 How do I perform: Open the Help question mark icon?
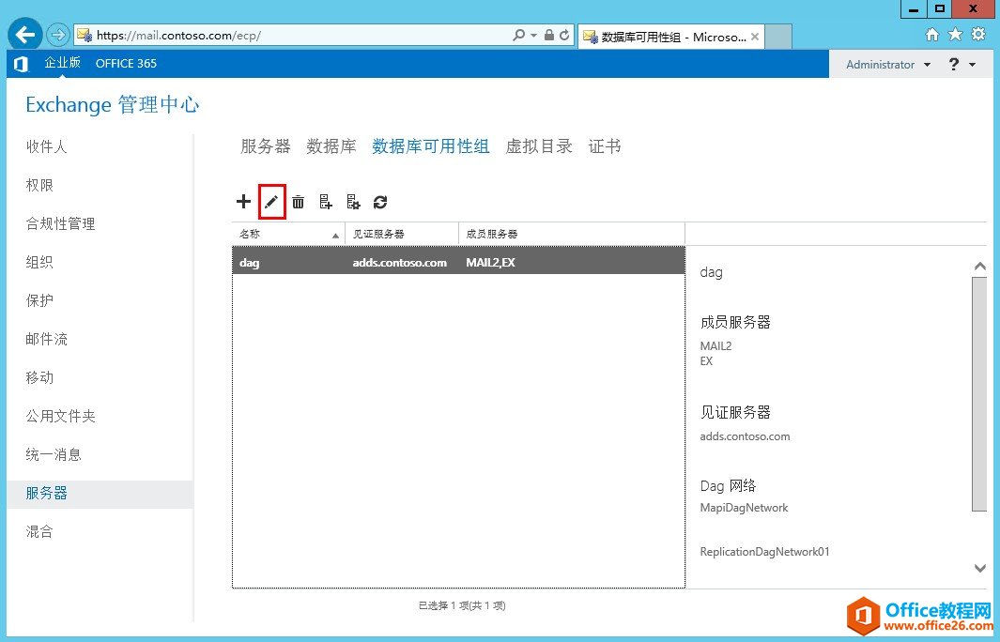click(x=955, y=64)
